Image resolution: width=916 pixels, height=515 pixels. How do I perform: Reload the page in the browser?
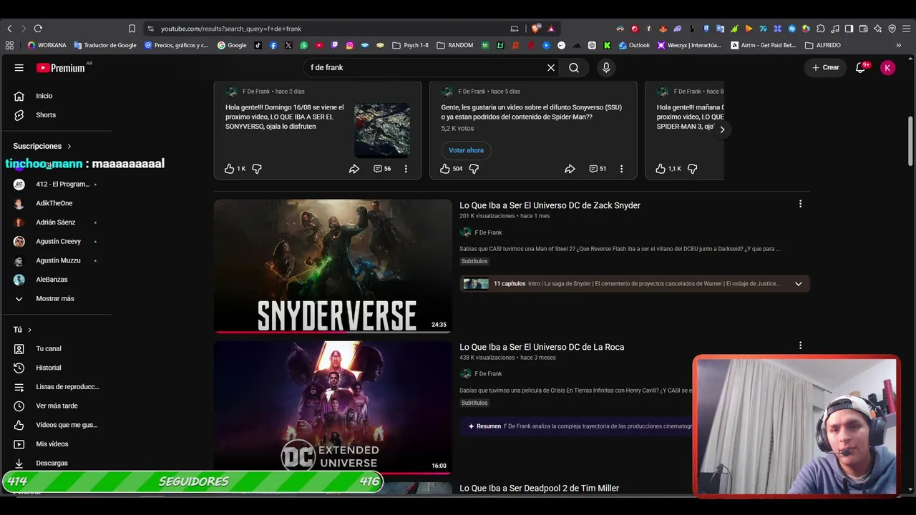tap(38, 29)
